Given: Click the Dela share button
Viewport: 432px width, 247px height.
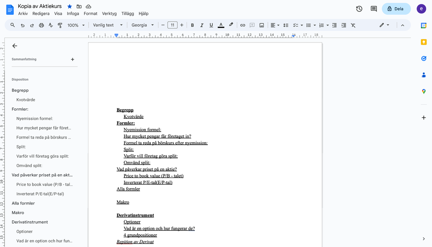Looking at the screenshot, I should tap(396, 9).
